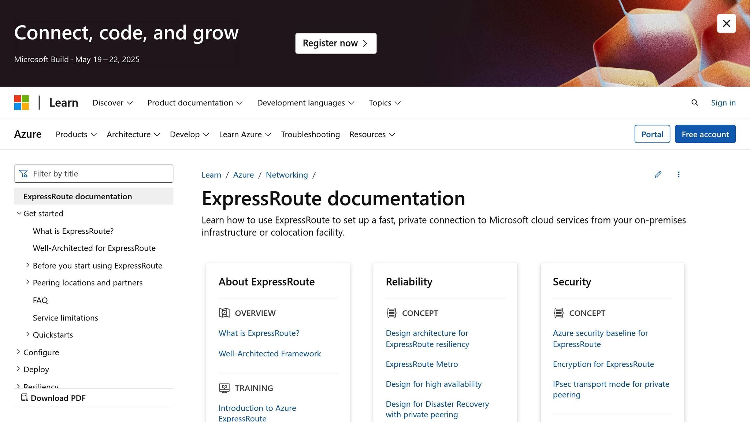
Task: Click the Overview icon in About ExpressRoute
Action: [224, 313]
